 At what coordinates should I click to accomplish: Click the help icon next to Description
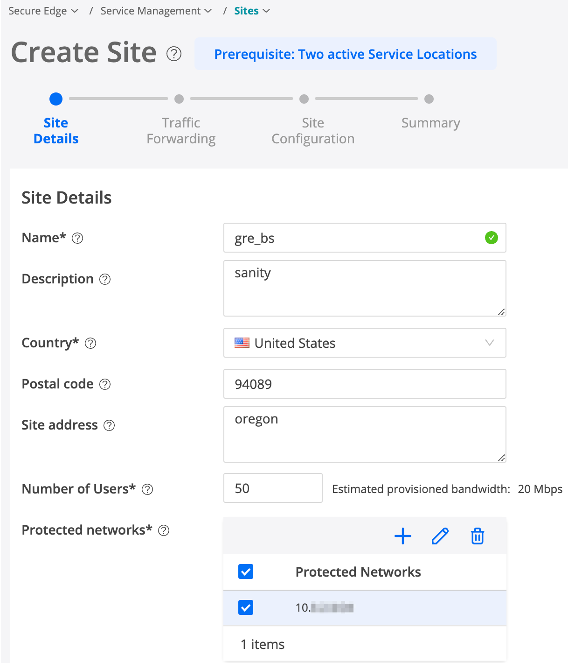click(105, 279)
